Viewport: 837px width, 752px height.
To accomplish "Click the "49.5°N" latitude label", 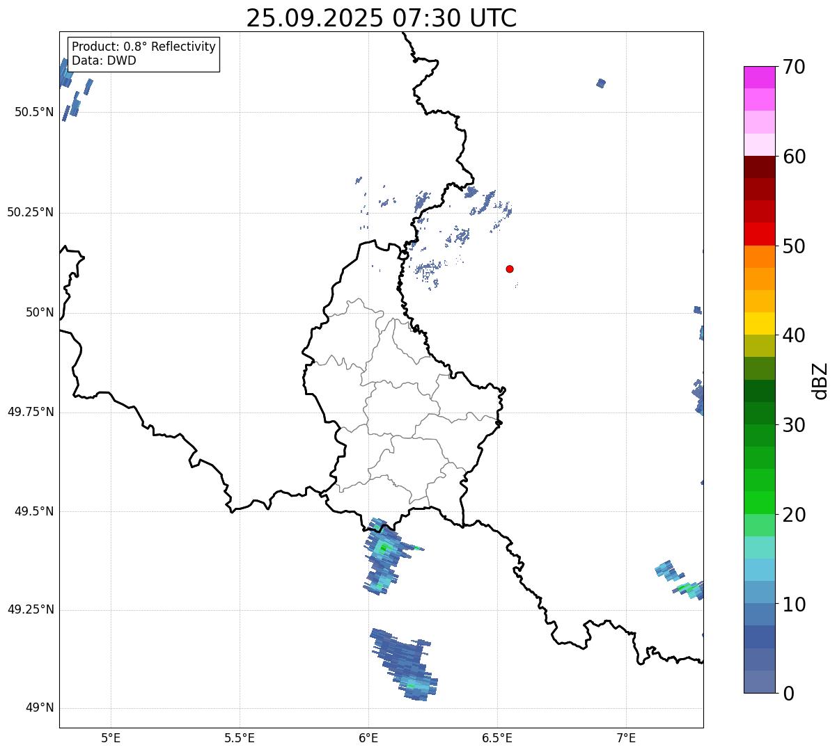I will pos(34,511).
